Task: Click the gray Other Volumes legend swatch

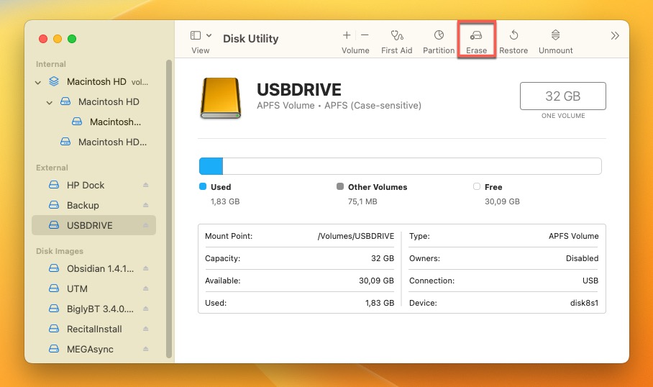Action: pyautogui.click(x=340, y=186)
